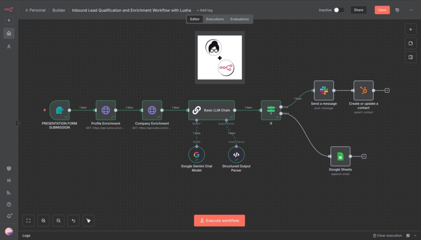421x240 pixels.
Task: Click the Add tag field
Action: click(x=205, y=10)
